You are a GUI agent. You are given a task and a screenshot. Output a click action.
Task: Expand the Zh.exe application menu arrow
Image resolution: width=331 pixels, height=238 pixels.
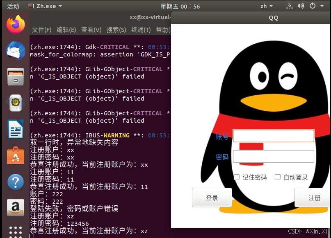(x=60, y=6)
